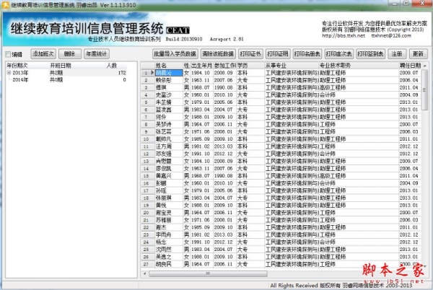The height and width of the screenshot is (290, 433).
Task: Click education 大专 in row 12
Action: tap(242, 154)
